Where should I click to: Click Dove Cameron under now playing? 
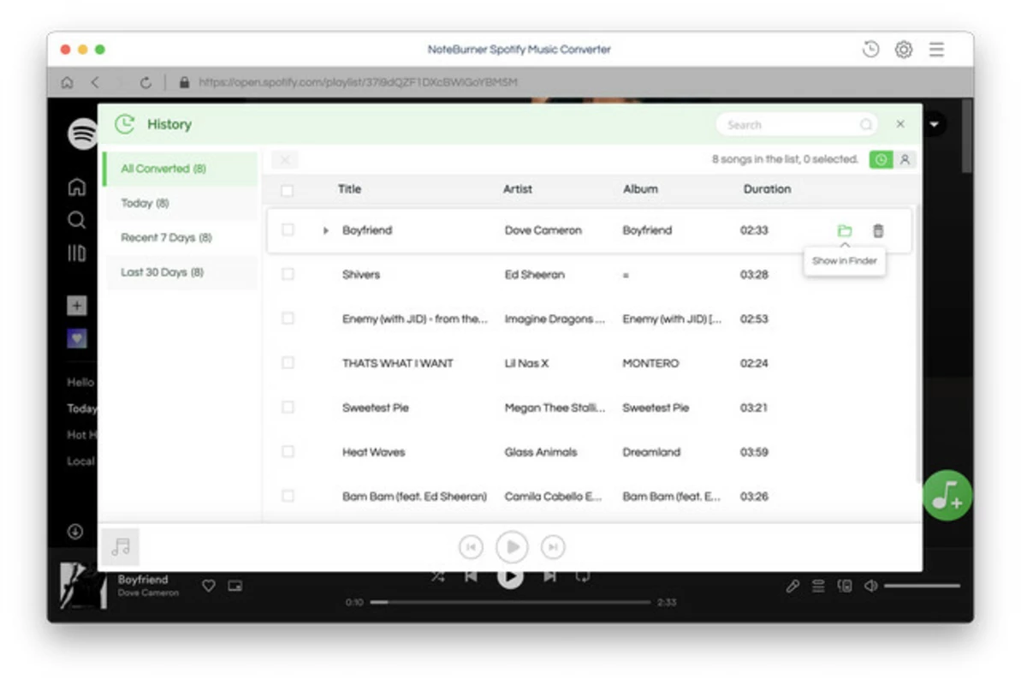pos(148,593)
